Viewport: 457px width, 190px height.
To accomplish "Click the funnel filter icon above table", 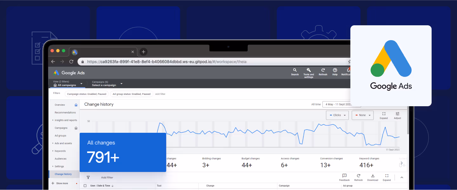I will 88,177.
